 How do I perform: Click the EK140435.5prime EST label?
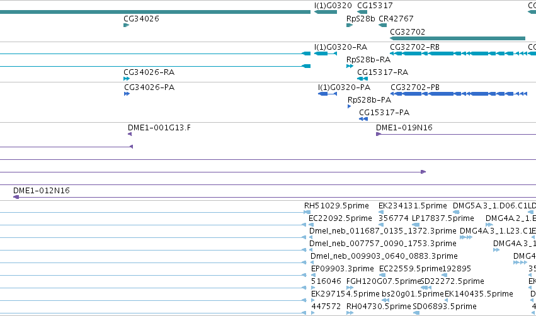click(x=479, y=294)
